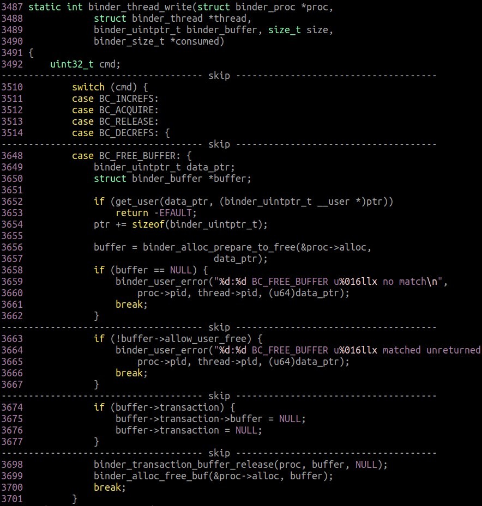Viewport: 482px width, 506px height.
Task: Click the opening brace on line 3491
Action: pos(31,53)
